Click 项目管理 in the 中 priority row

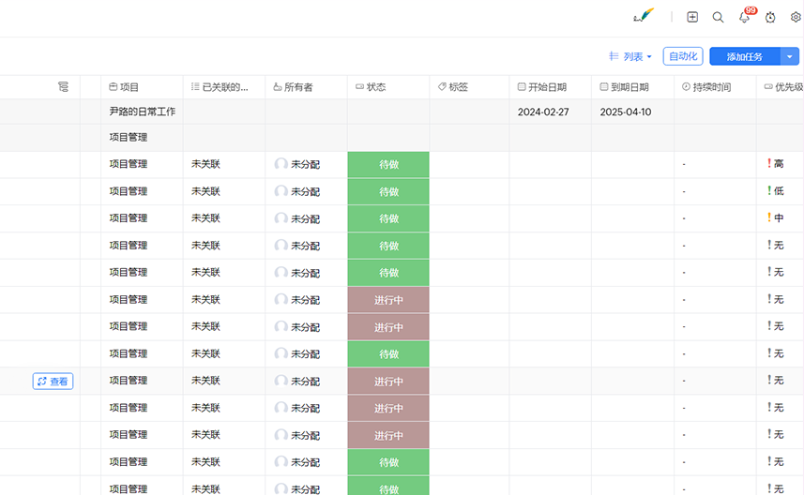click(129, 218)
